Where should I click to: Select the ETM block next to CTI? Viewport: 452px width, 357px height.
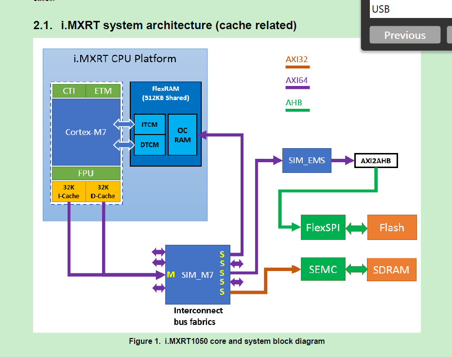103,91
